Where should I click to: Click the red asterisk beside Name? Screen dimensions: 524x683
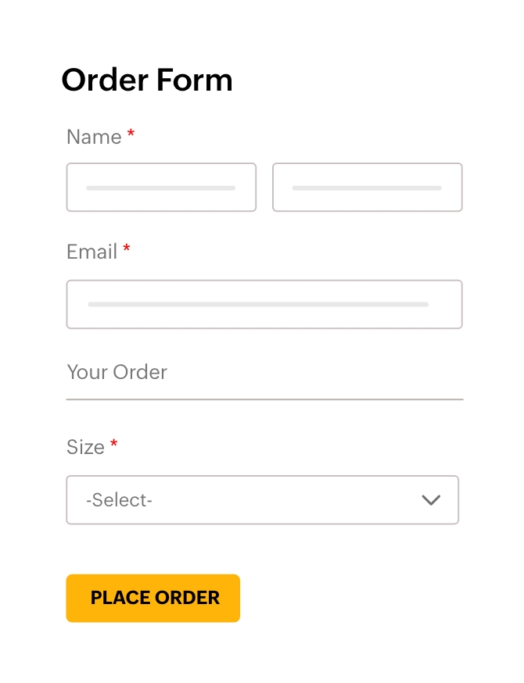coord(131,135)
